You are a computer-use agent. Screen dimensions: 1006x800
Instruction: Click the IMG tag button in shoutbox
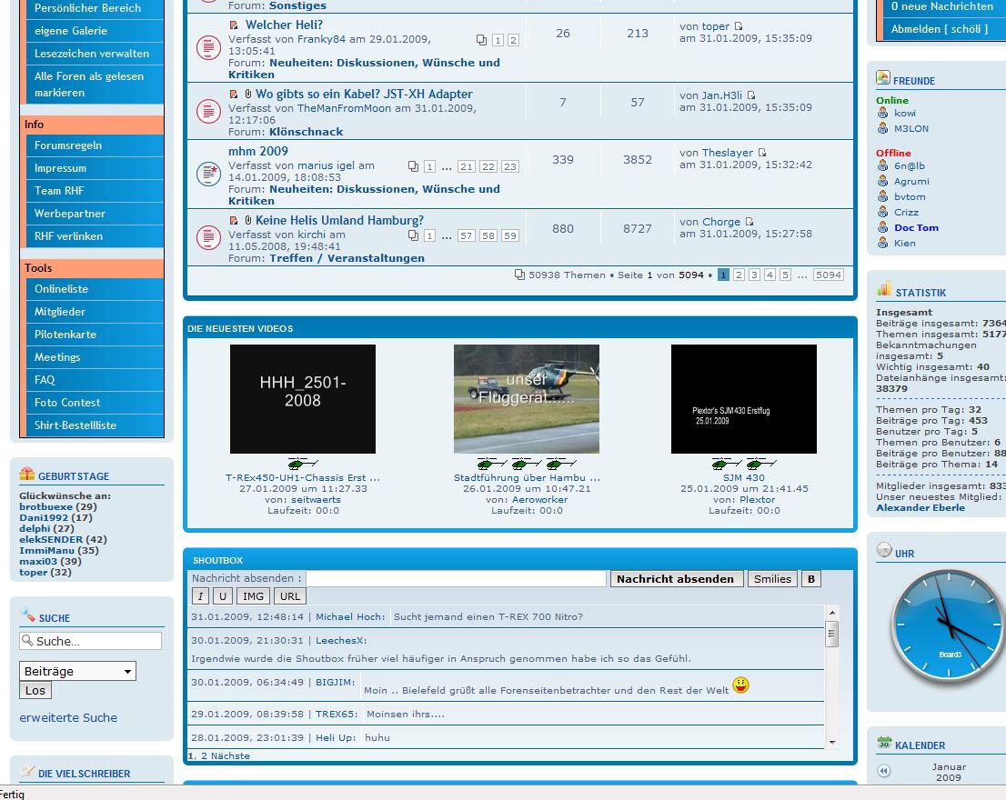253,596
